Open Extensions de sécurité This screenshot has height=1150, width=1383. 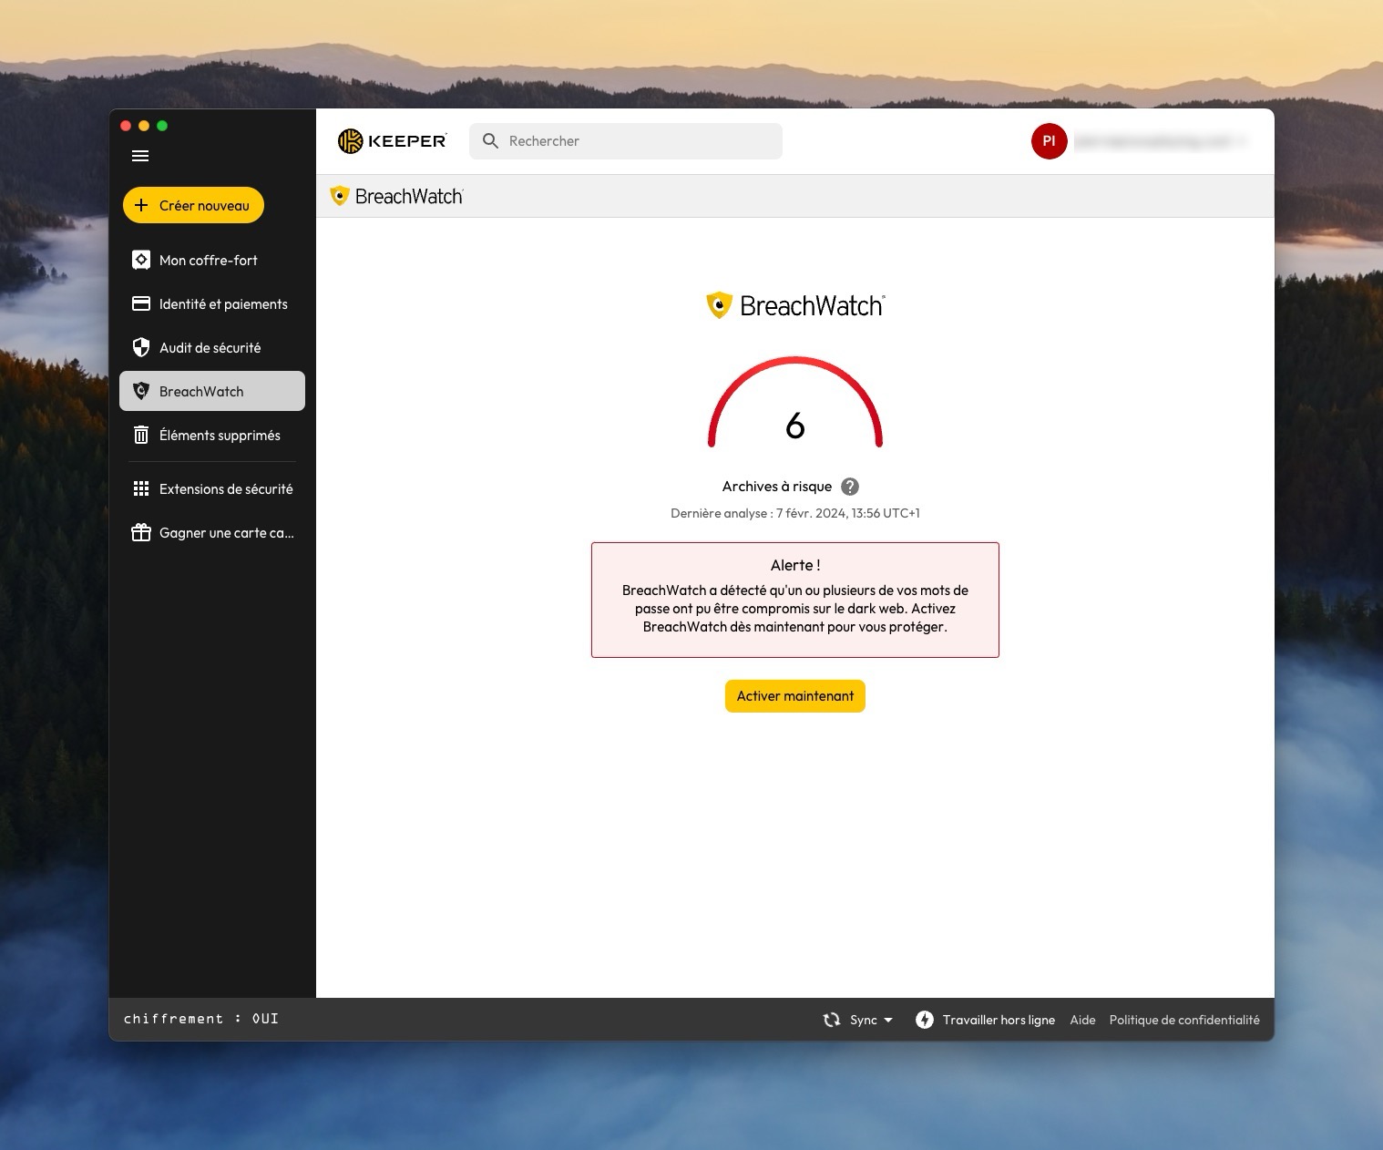[x=212, y=489]
